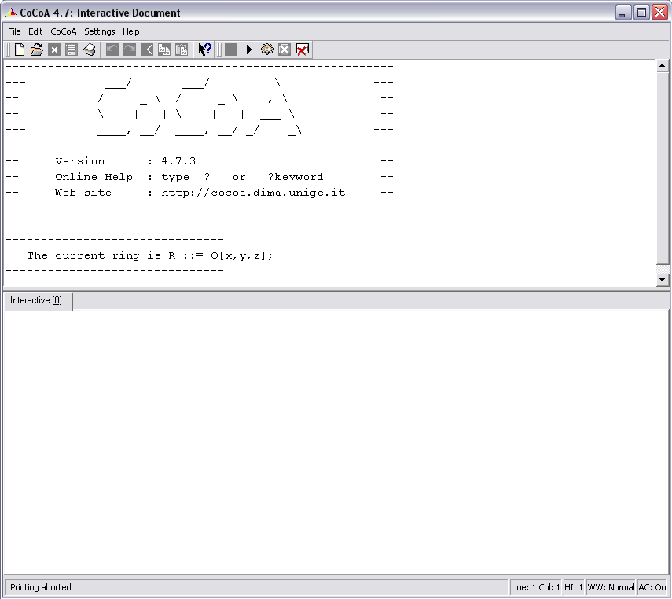
Task: Open the Settings menu
Action: point(100,31)
